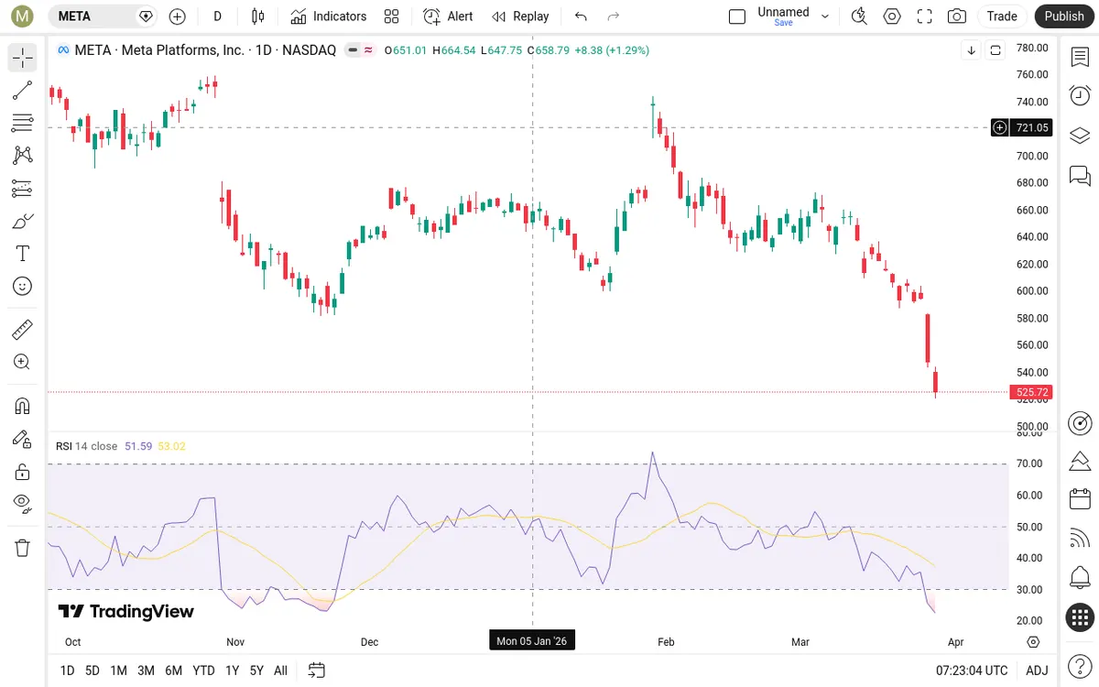Select the 1D time range
This screenshot has width=1099, height=687.
(x=67, y=671)
